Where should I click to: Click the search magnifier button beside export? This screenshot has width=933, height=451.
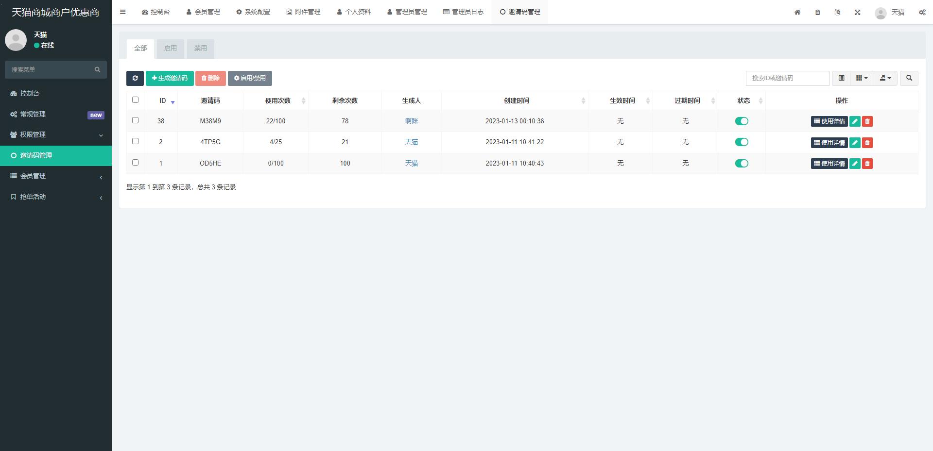(909, 78)
